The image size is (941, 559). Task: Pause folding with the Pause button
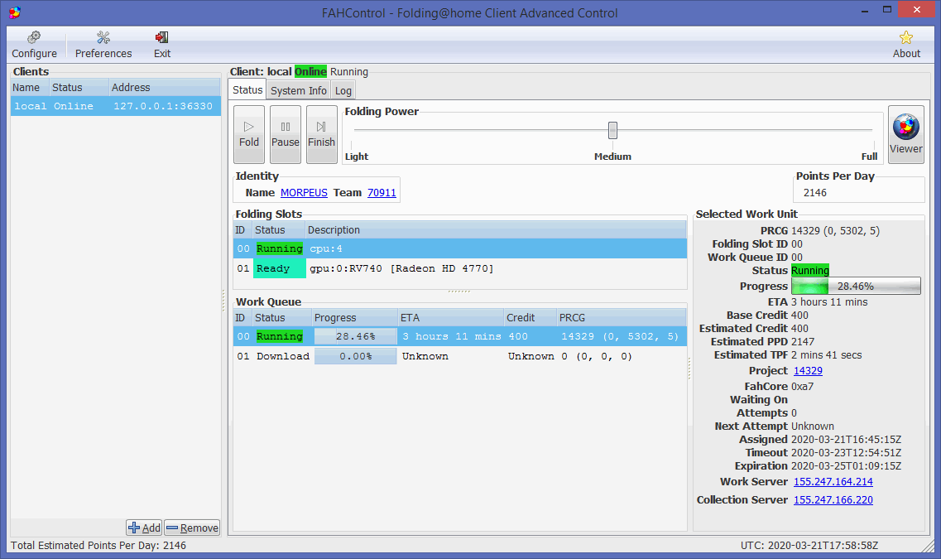coord(285,134)
